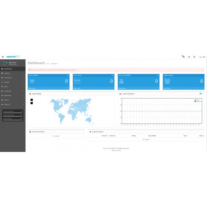Screen dimensions: 207x207
Task: Open the storefront home icon
Action: 189,57
